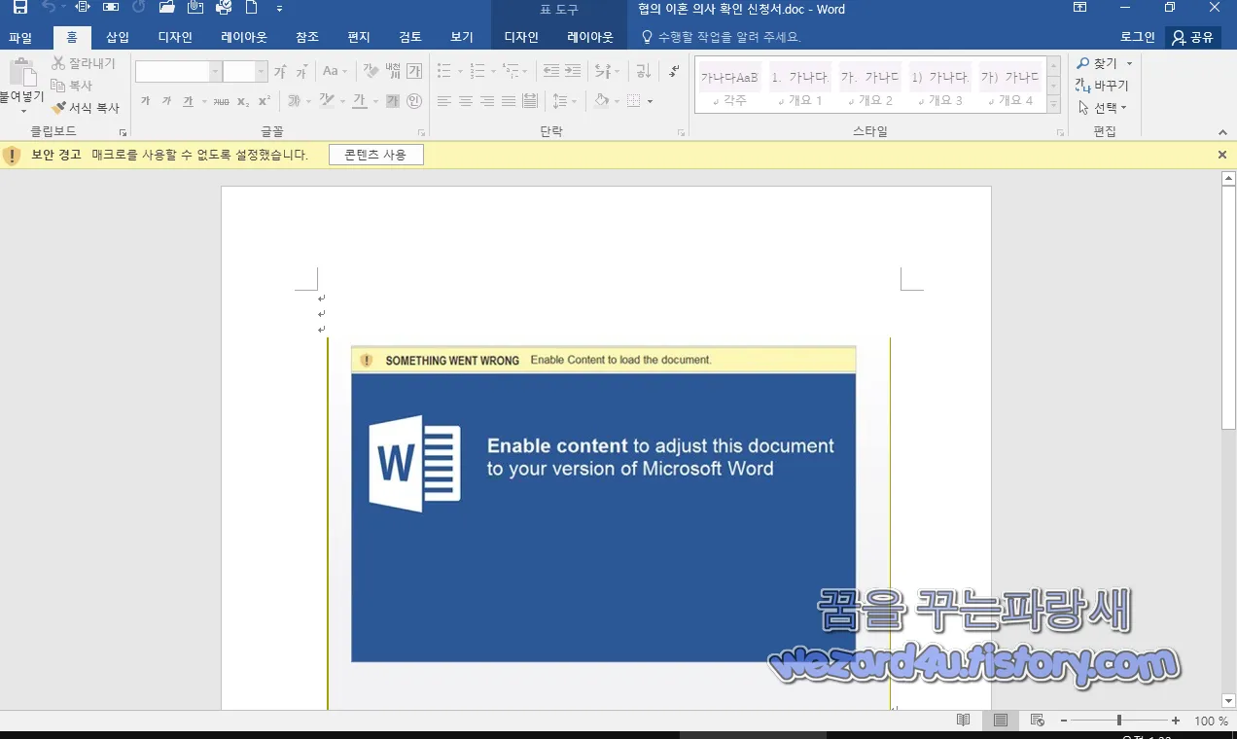Select Format Painter (서식 복사)
Screen dimensions: 1237x739
click(x=86, y=108)
